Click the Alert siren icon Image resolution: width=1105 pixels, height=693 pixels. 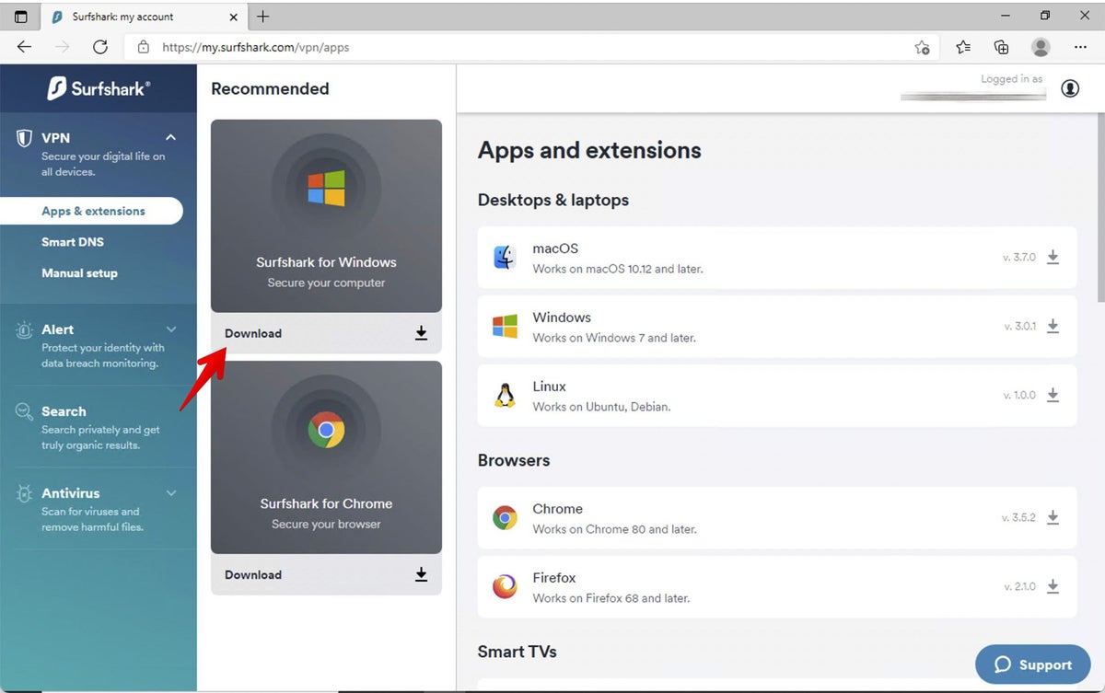click(x=25, y=331)
